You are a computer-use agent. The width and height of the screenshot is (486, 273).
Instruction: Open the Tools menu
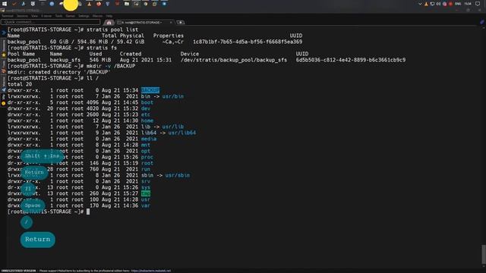click(x=58, y=16)
